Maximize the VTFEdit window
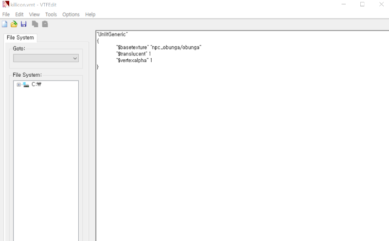 (362, 4)
